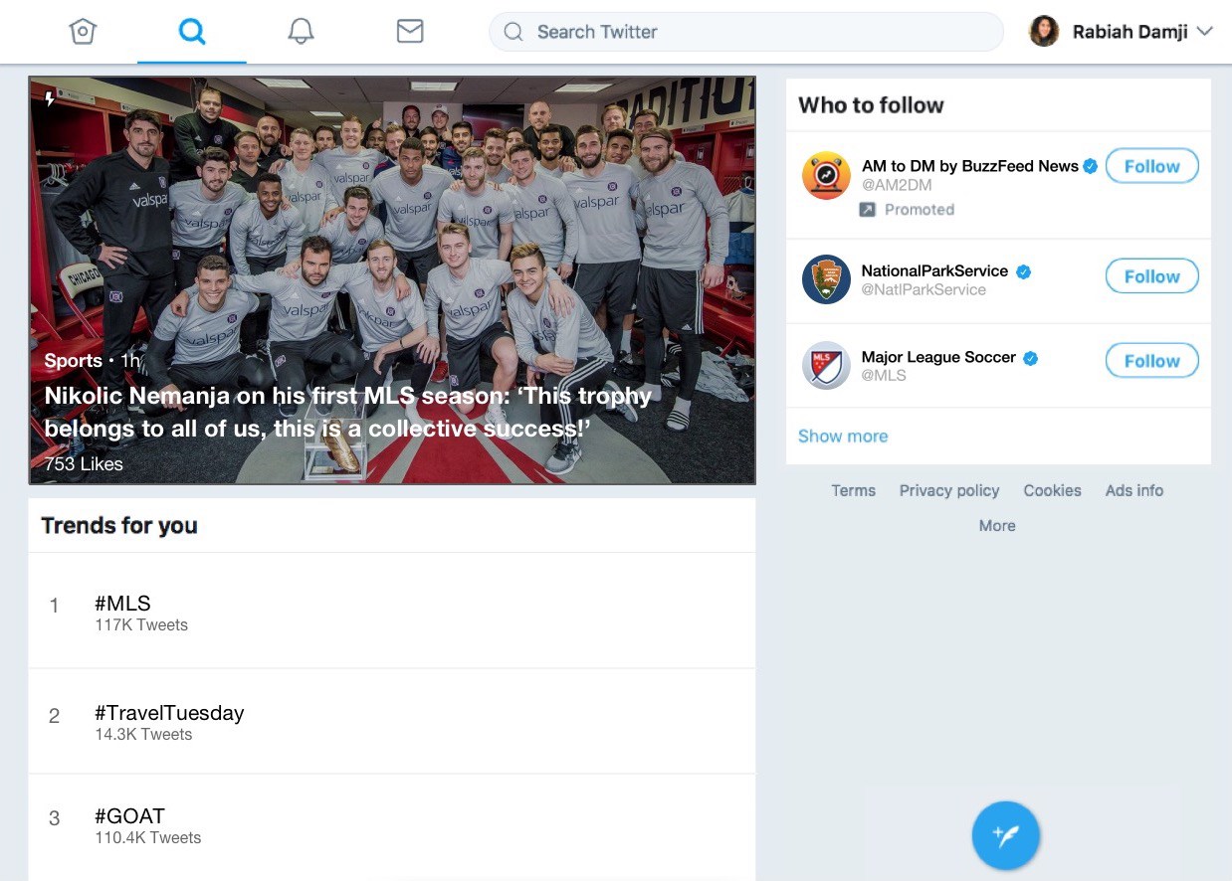Open the More footer menu
This screenshot has height=881, width=1232.
[x=997, y=525]
